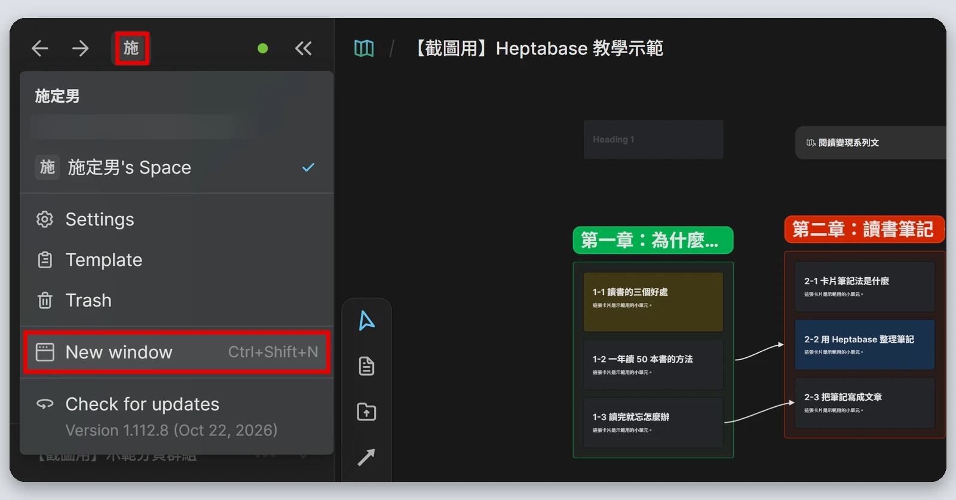Choose New window from the menu

[x=176, y=352]
